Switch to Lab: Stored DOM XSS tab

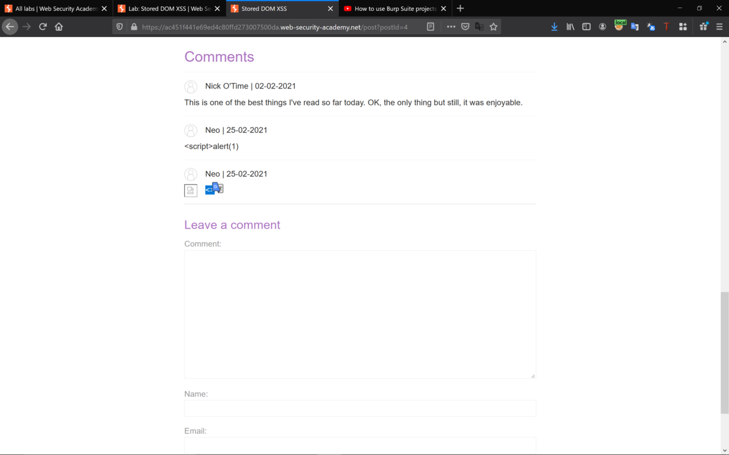169,8
